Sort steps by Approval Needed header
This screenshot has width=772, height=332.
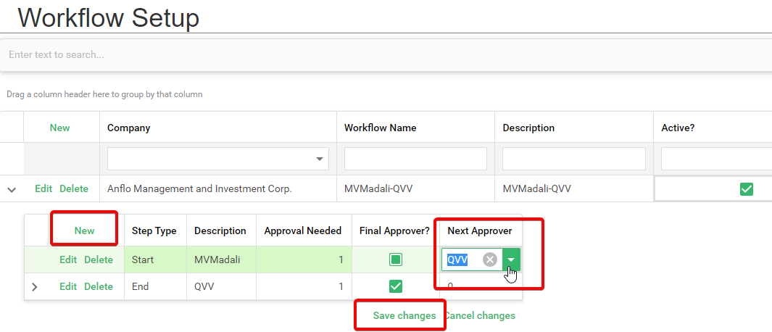(302, 231)
